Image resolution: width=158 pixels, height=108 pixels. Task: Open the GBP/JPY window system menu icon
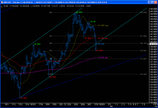click(2, 2)
